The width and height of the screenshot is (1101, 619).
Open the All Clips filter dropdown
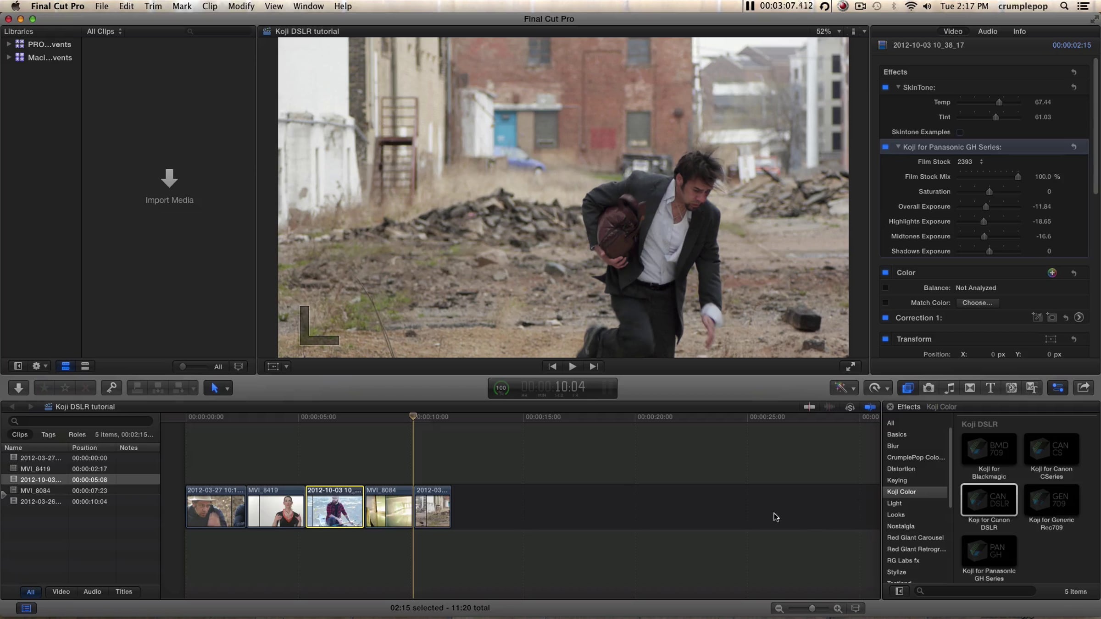[x=105, y=31]
